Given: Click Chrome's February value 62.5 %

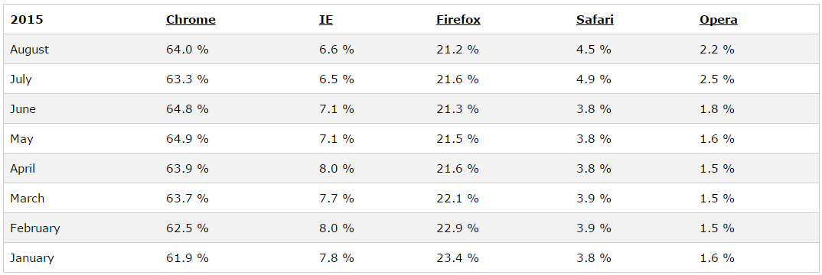Looking at the screenshot, I should coord(188,228).
